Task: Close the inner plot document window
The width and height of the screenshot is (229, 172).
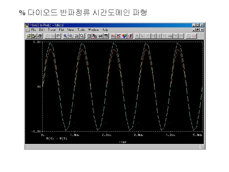Action: pyautogui.click(x=202, y=30)
